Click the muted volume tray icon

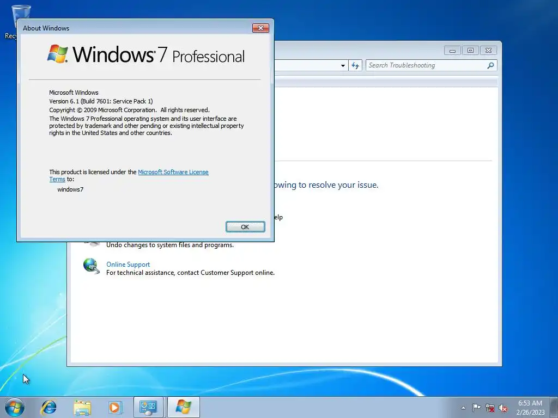coord(503,408)
